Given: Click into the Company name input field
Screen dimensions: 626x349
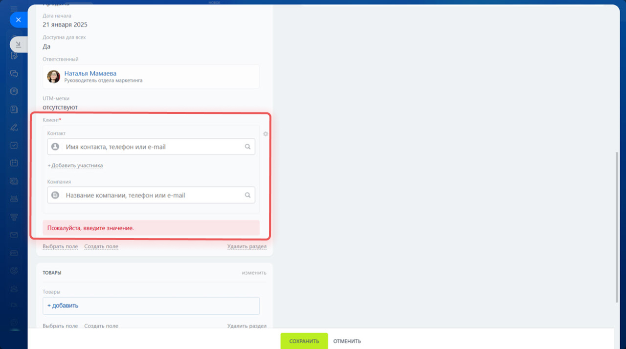Looking at the screenshot, I should click(x=151, y=195).
